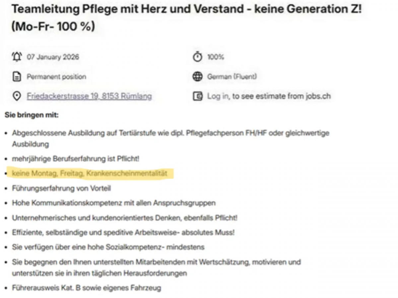Click the alarm bell icon beside the date
Viewport: 398px width, 298px height.
[16, 57]
